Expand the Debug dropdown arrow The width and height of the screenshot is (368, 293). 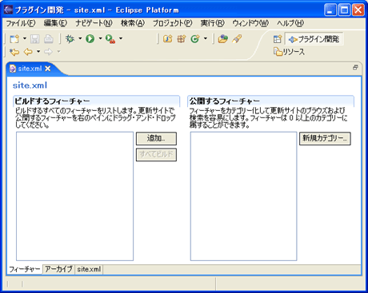click(x=80, y=39)
